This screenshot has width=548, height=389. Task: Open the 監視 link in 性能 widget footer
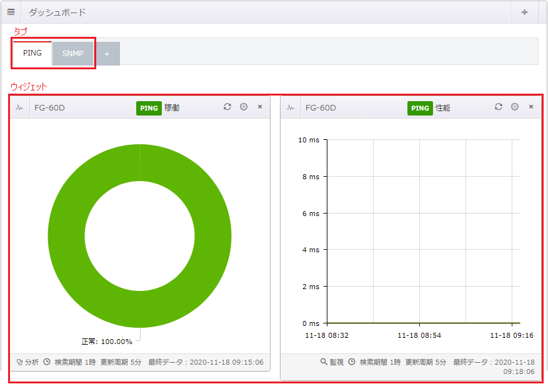(332, 362)
